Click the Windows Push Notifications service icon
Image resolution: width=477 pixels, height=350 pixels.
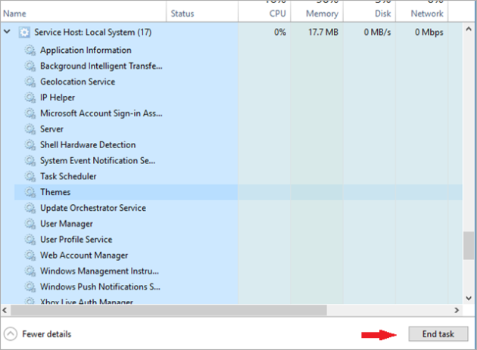pos(30,287)
